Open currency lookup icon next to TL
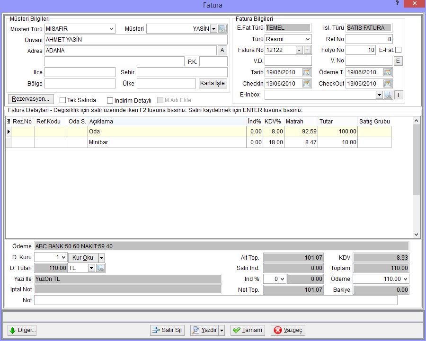426x341 pixels. [x=100, y=268]
